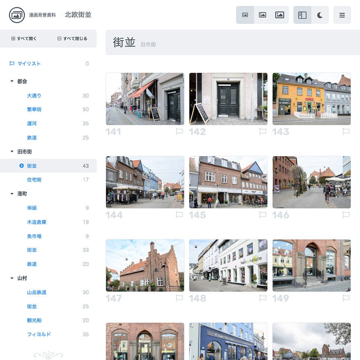Screen dimensions: 360x360
Task: Open thumbnail of image 146
Action: click(312, 182)
